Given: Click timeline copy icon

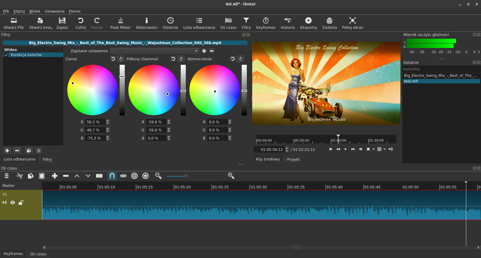Looking at the screenshot, I should pyautogui.click(x=31, y=176).
